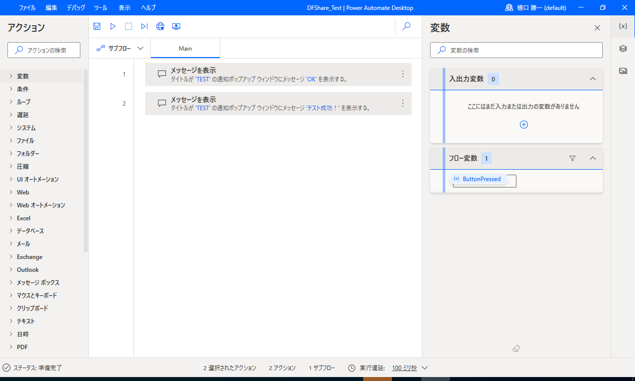Click the アクションの検索 search field
Image resolution: width=635 pixels, height=381 pixels.
click(44, 50)
